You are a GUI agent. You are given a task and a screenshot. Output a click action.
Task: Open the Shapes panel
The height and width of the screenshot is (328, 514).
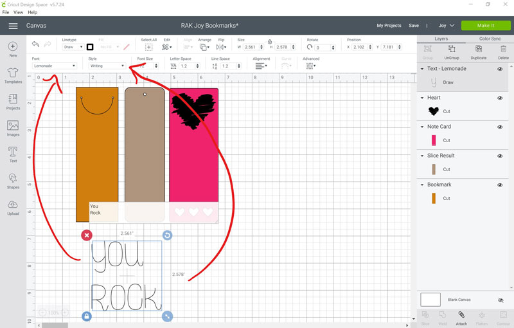[13, 181]
